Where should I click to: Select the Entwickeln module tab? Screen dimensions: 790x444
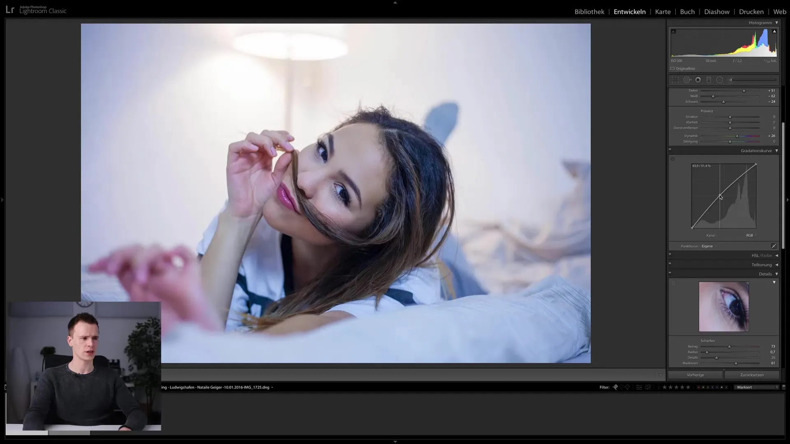(x=630, y=12)
